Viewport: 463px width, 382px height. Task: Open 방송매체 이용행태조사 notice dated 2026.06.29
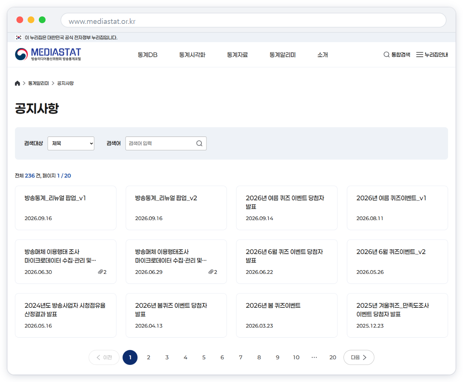point(176,262)
